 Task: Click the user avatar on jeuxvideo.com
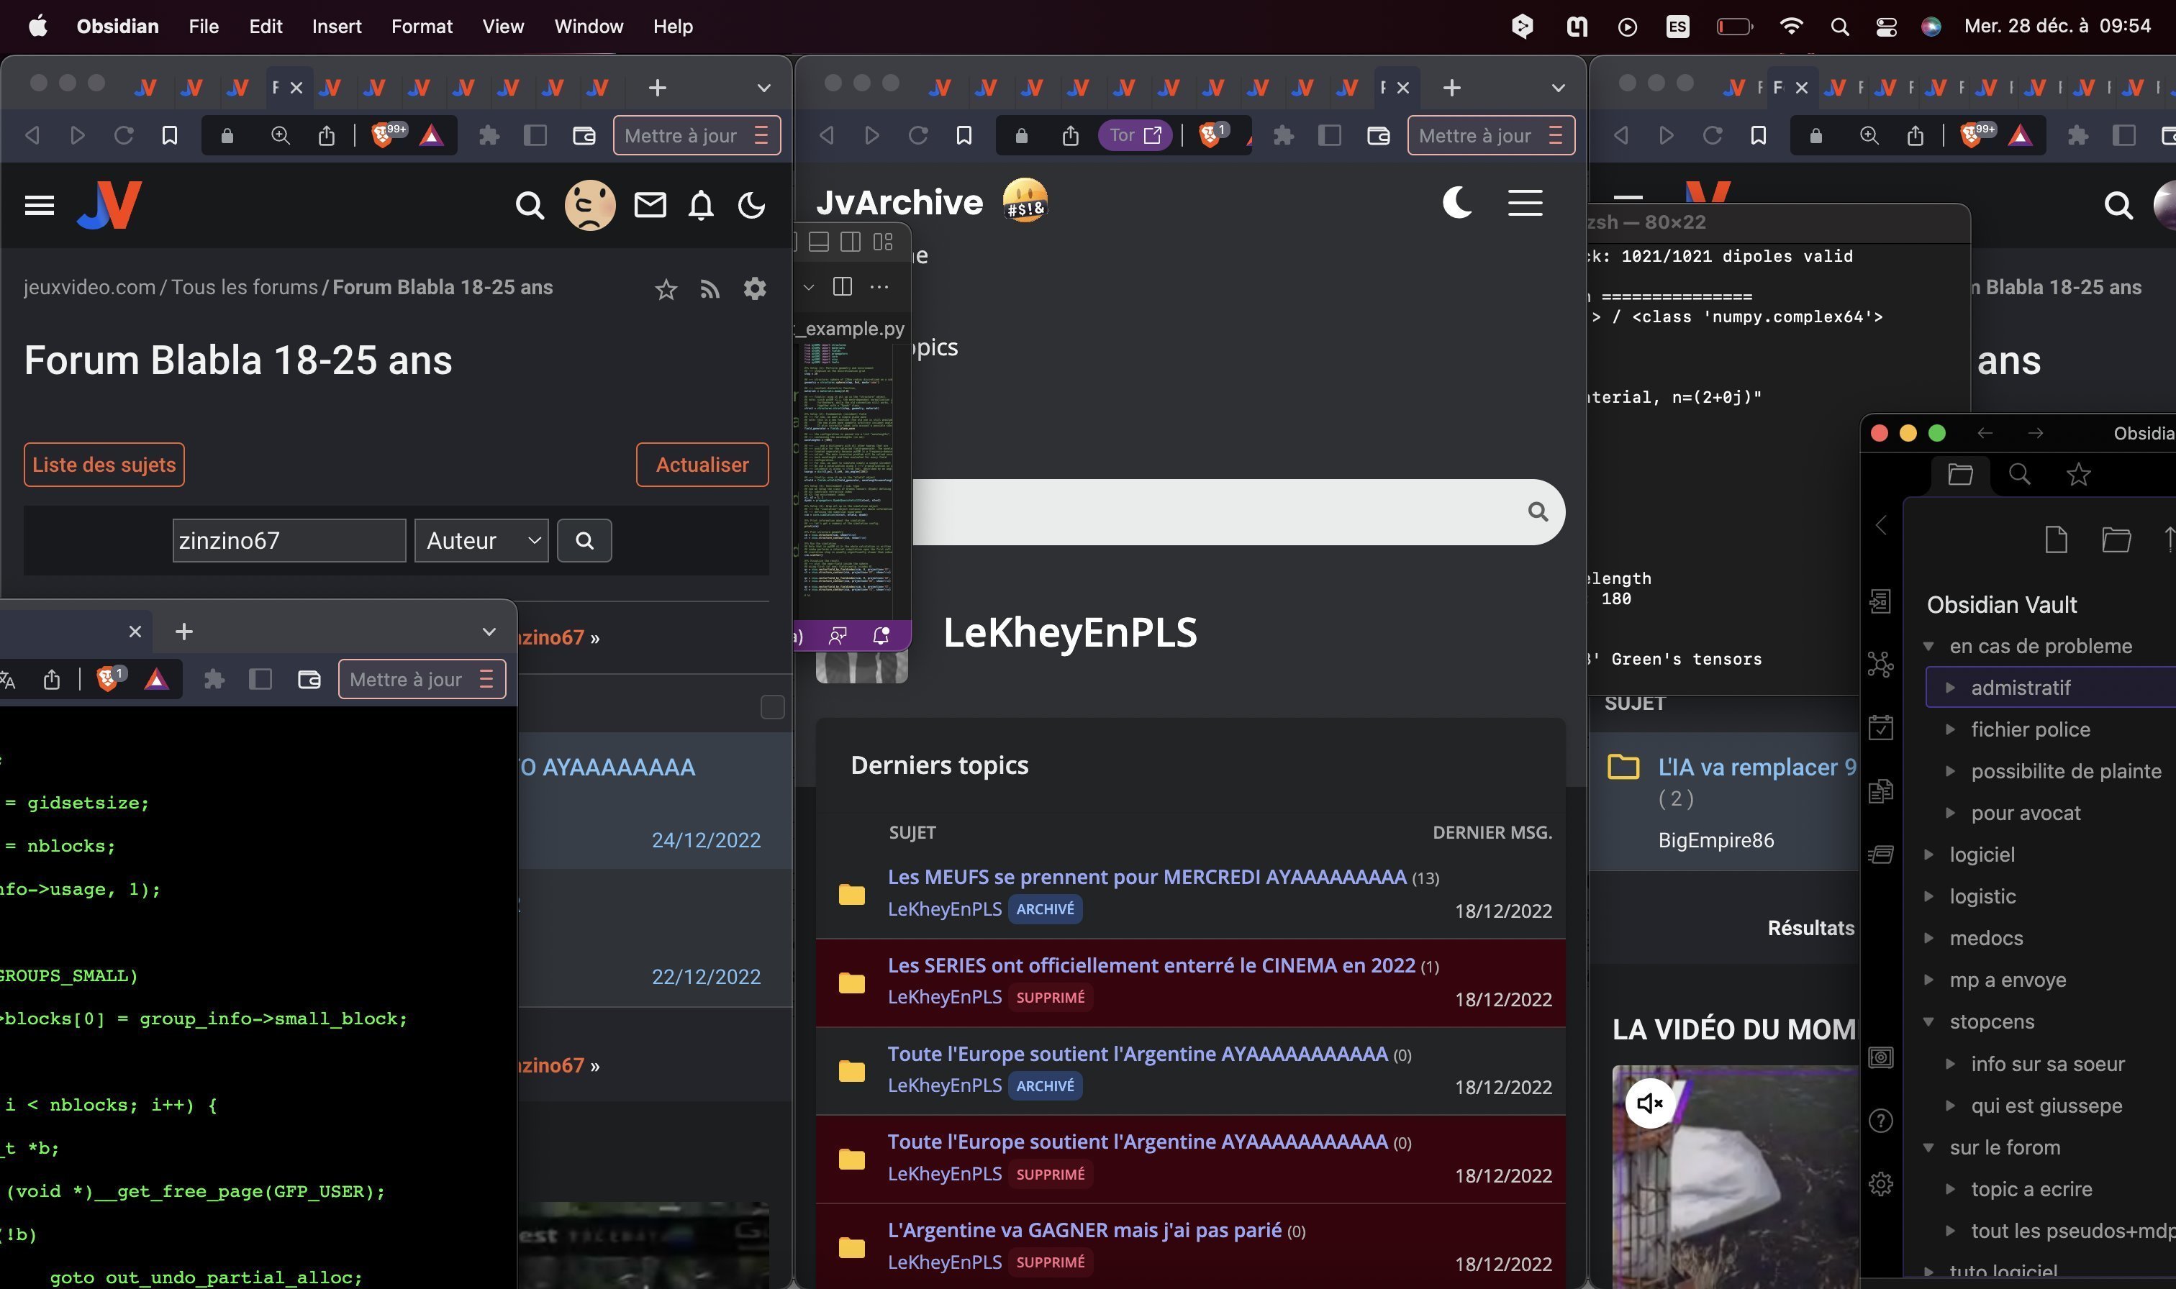(x=590, y=205)
